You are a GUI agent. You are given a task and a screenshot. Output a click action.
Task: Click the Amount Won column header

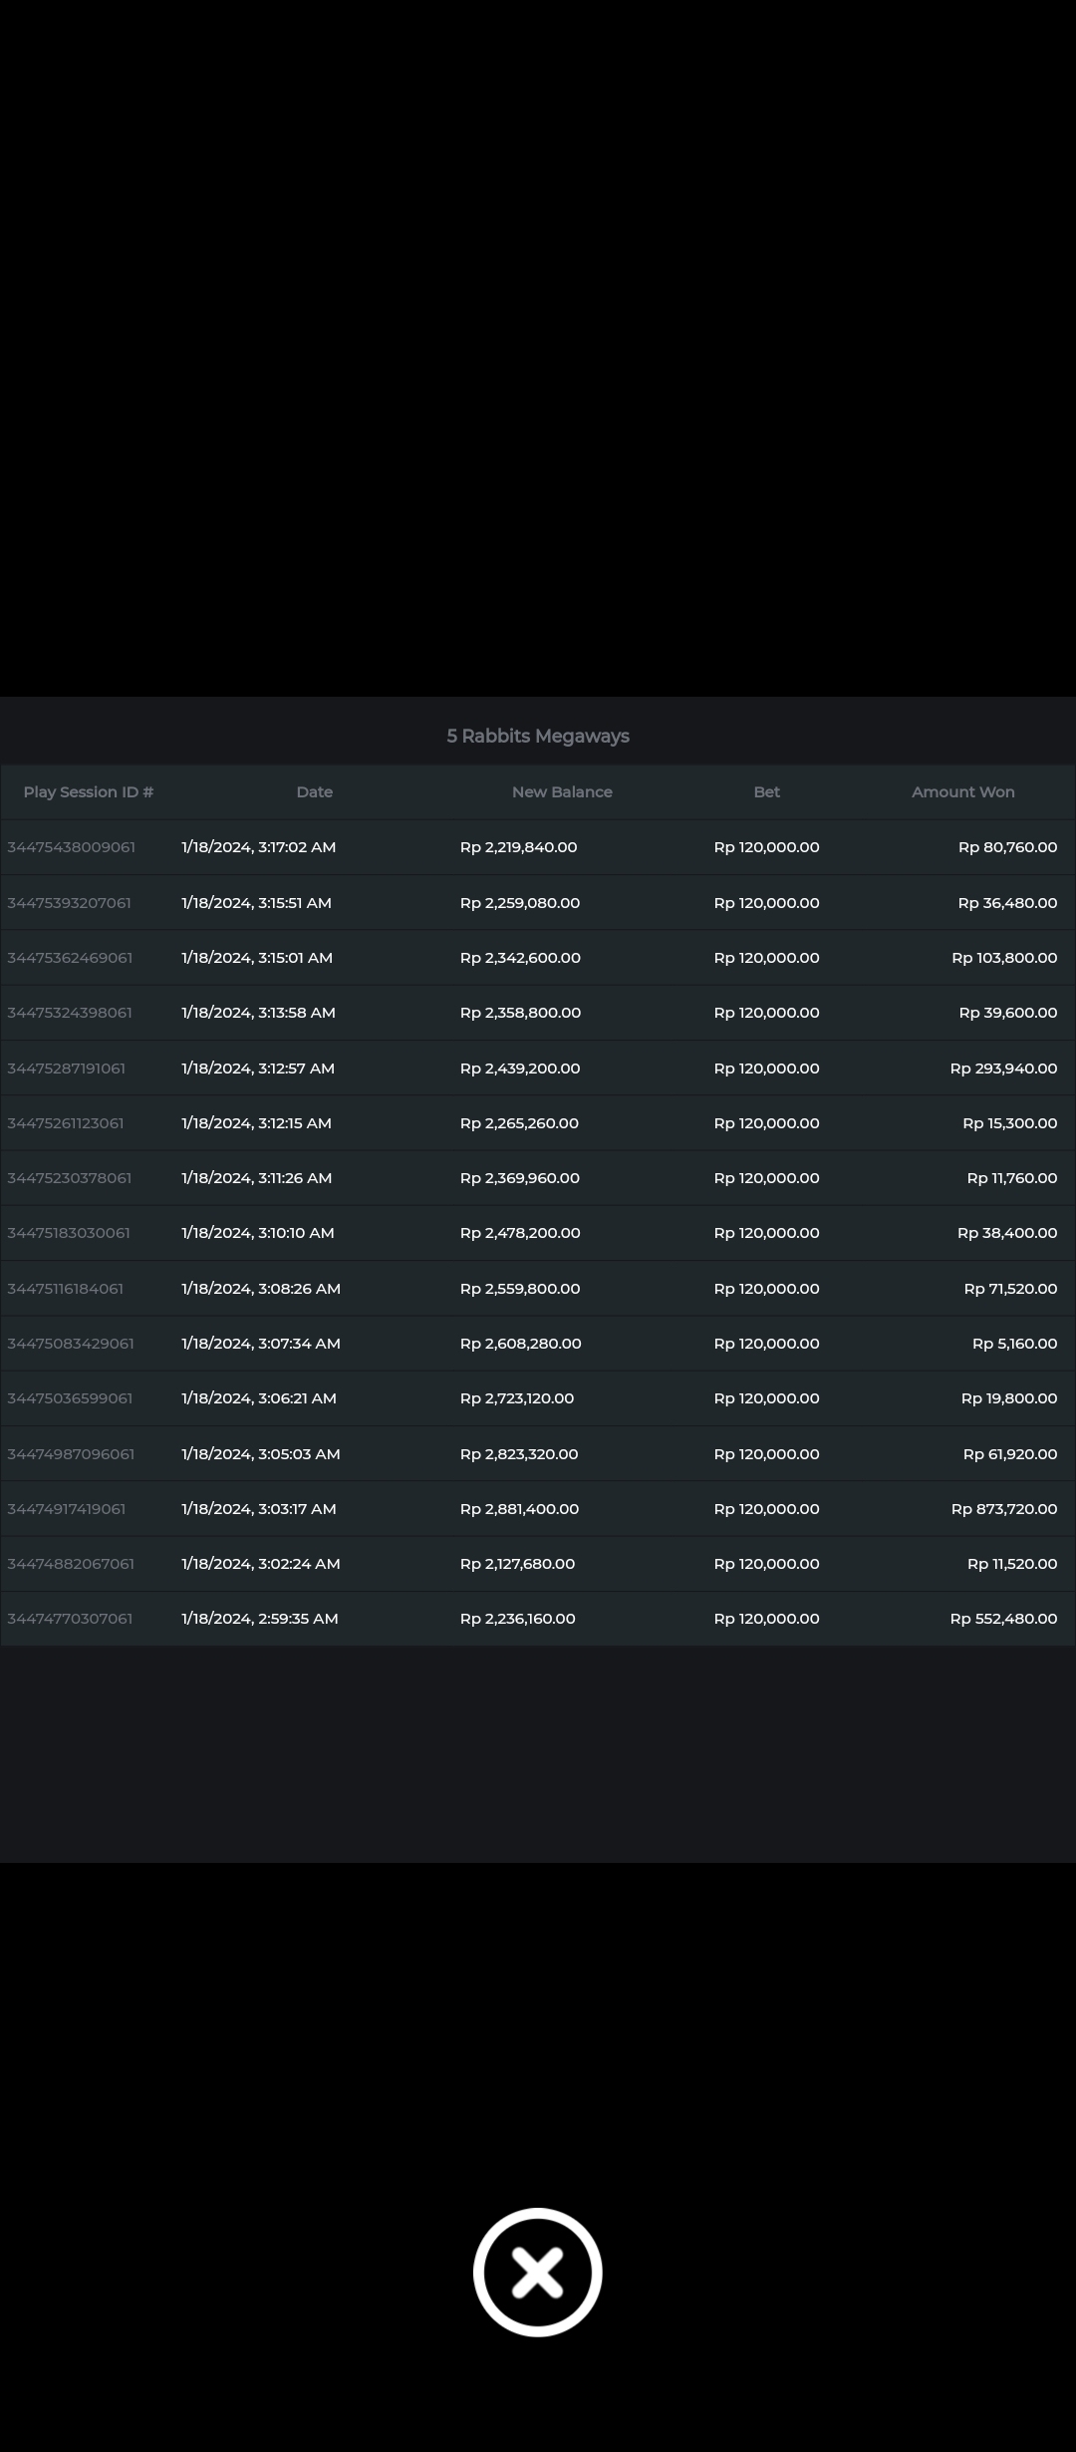click(962, 792)
